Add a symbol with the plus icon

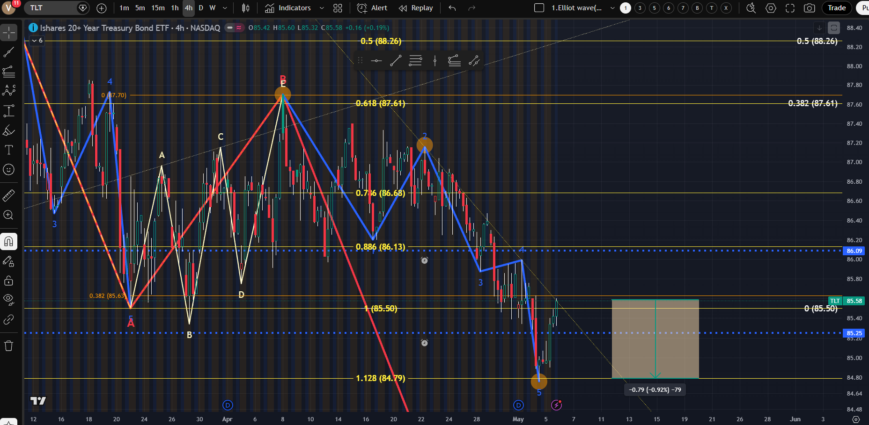click(x=102, y=8)
